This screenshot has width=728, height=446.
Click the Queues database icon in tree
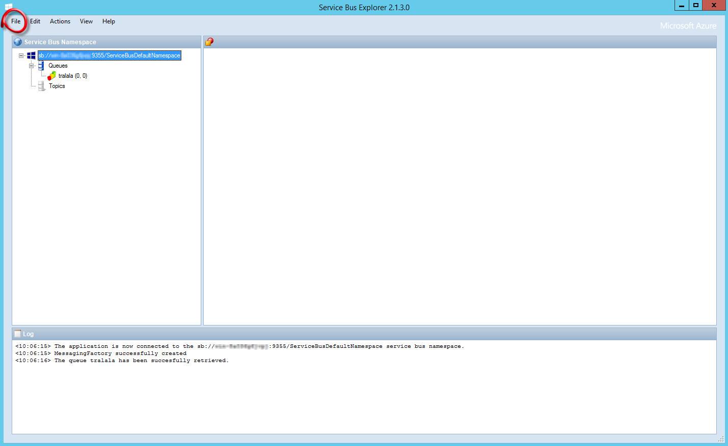click(41, 66)
